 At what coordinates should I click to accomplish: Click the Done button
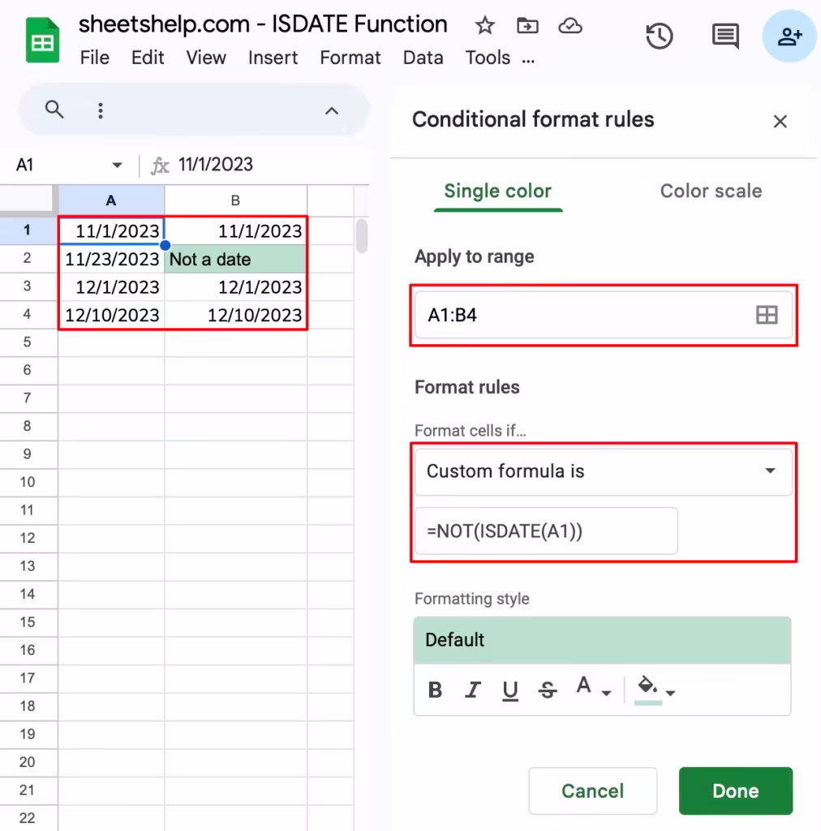point(735,790)
